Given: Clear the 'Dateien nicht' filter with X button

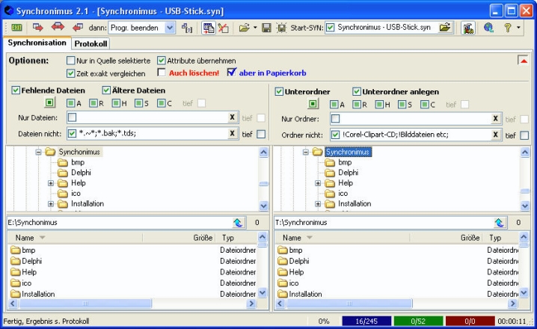Looking at the screenshot, I should click(232, 134).
